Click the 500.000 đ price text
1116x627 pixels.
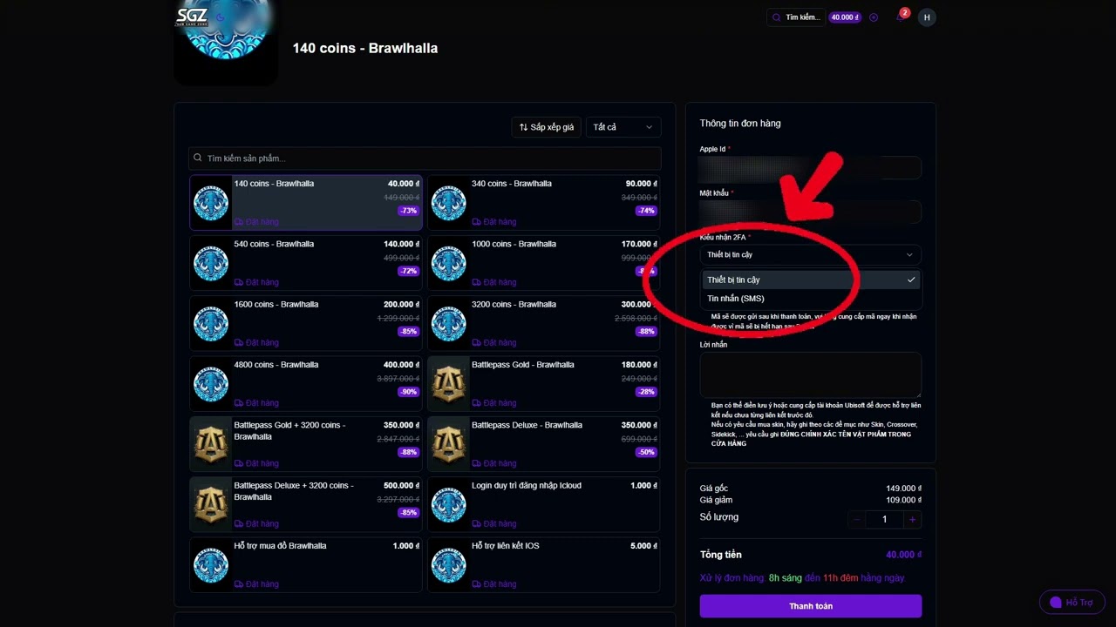tap(401, 485)
